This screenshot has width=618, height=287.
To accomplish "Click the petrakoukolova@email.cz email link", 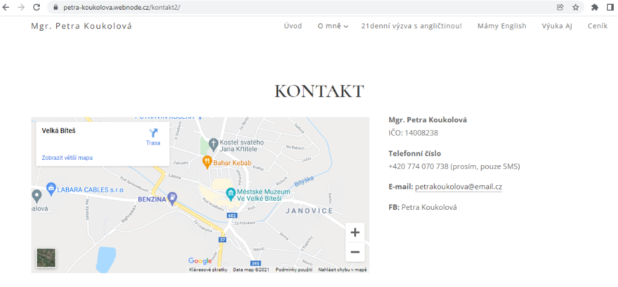I will click(458, 187).
